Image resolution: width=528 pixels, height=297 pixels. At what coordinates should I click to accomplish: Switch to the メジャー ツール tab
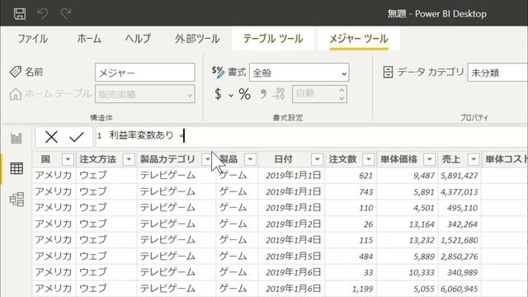[359, 39]
